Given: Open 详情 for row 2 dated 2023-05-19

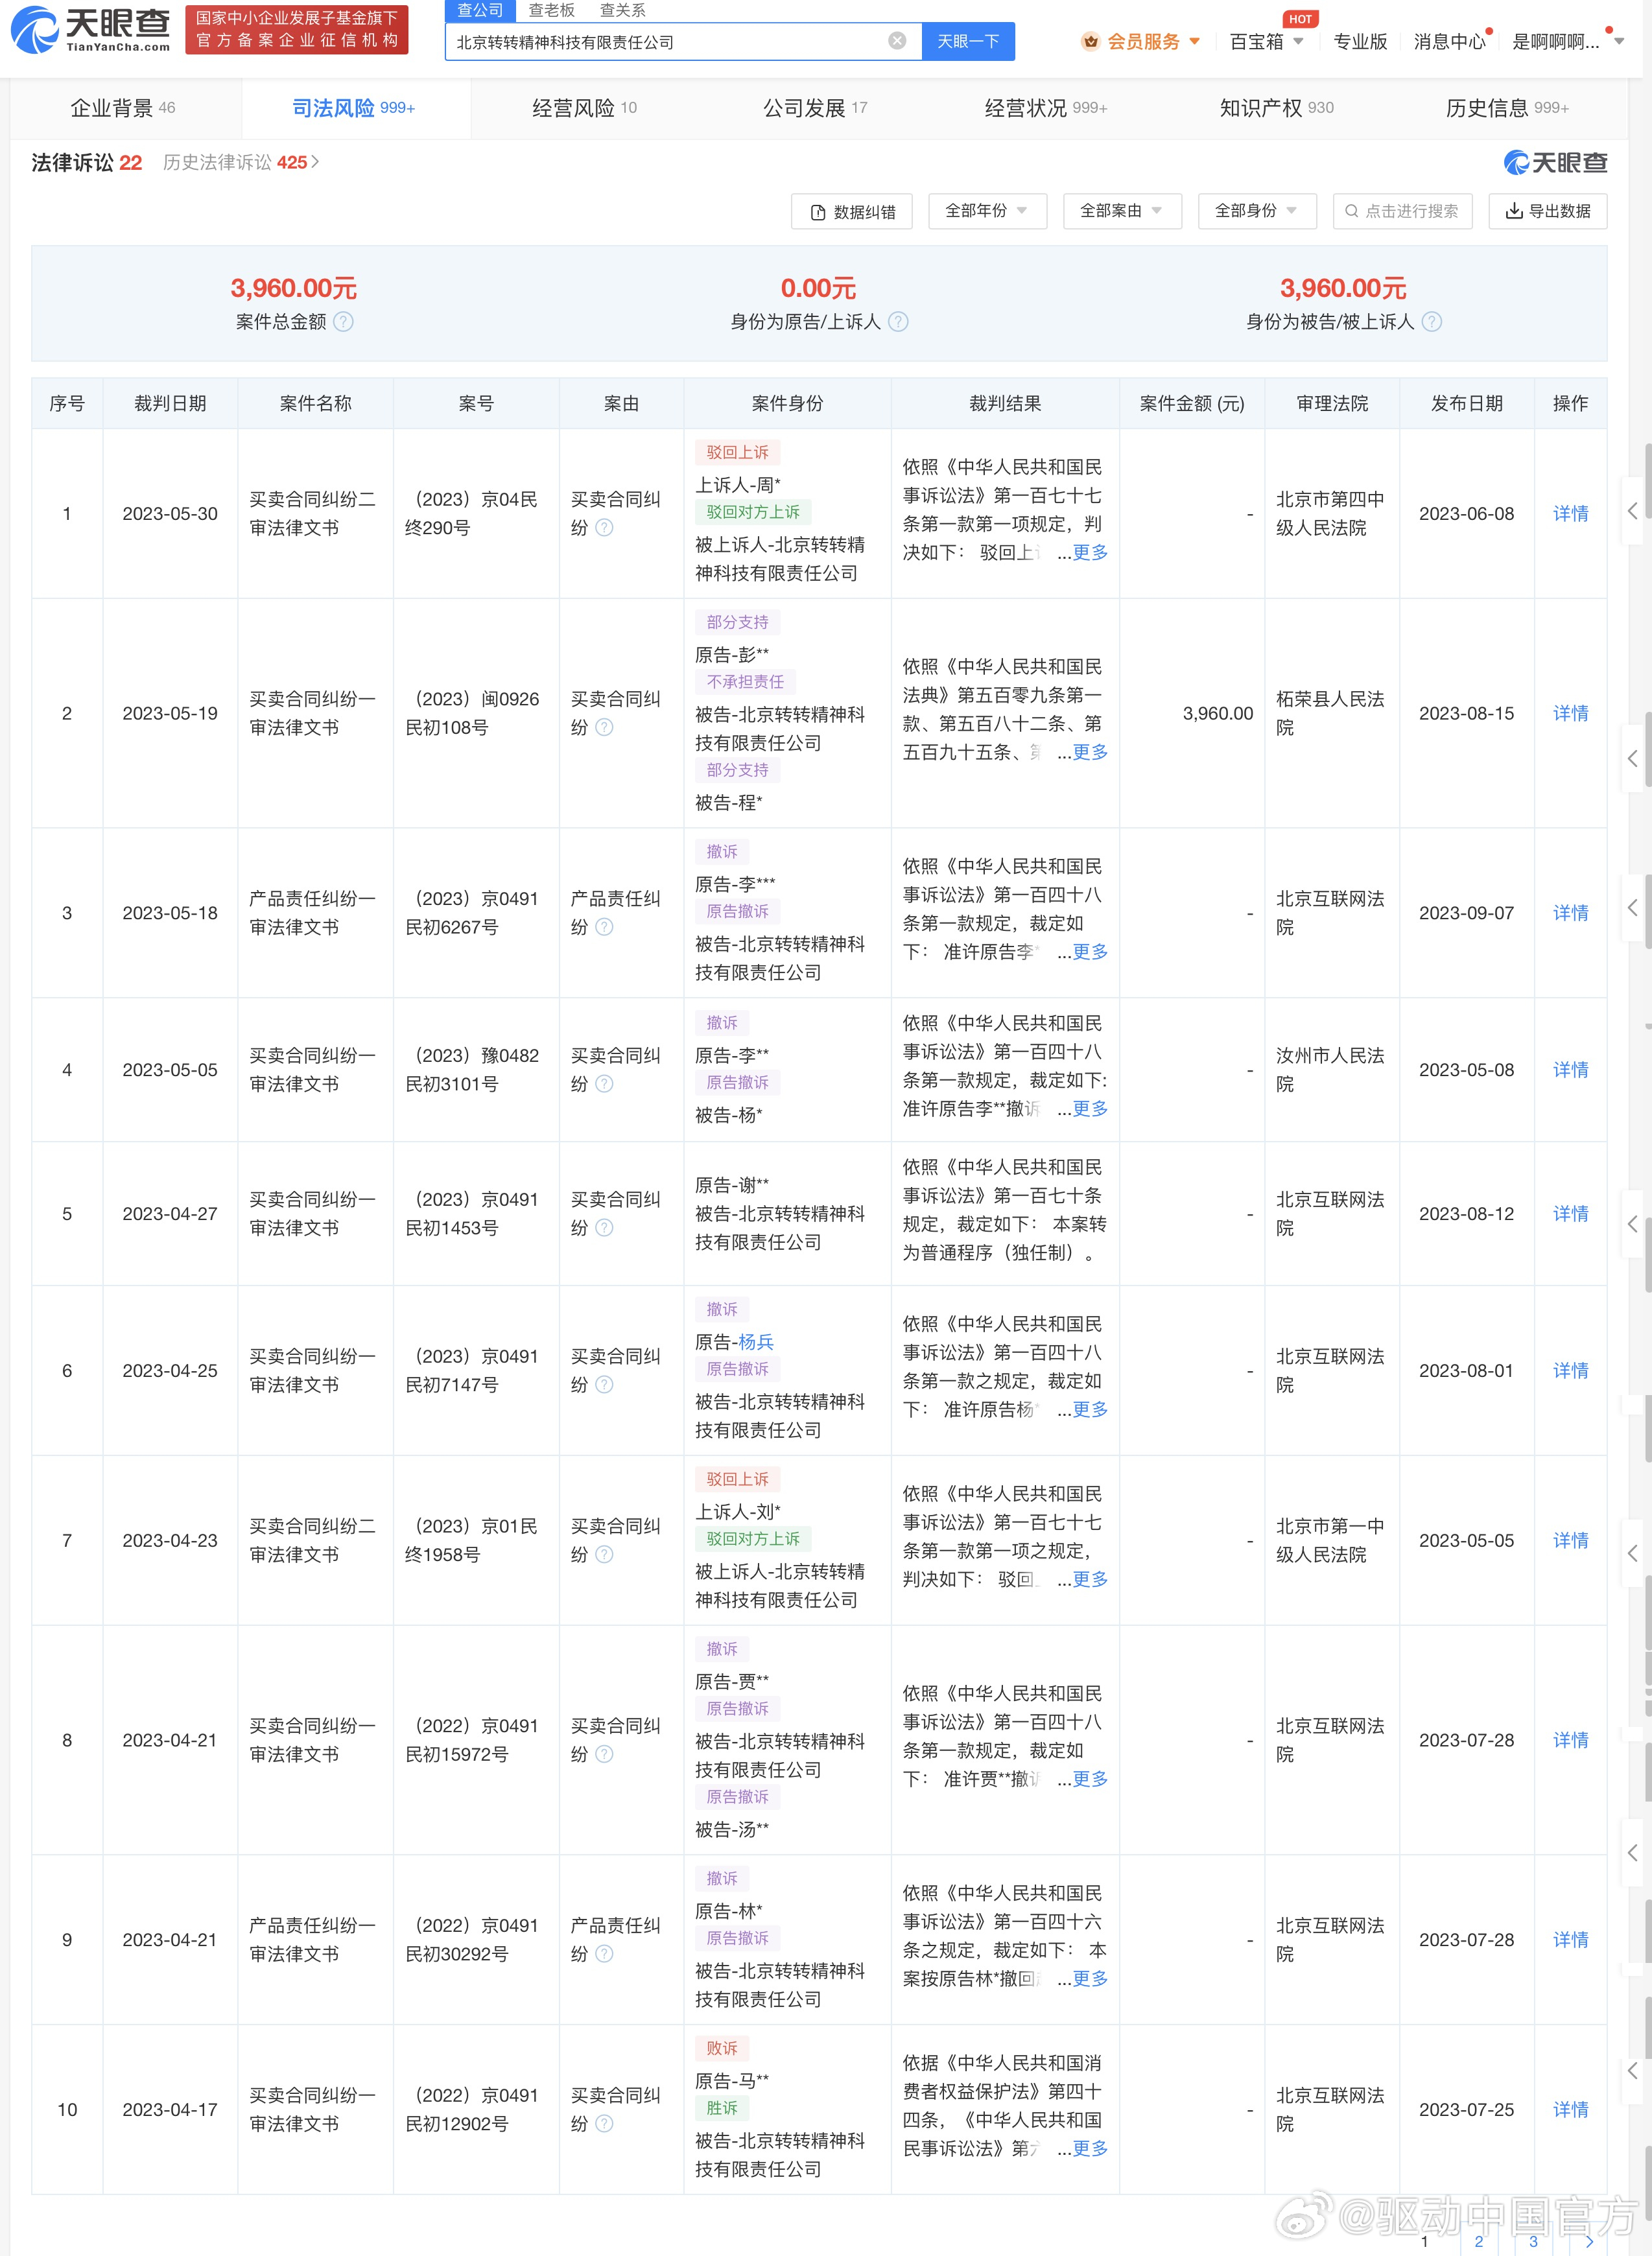Looking at the screenshot, I should [1570, 714].
